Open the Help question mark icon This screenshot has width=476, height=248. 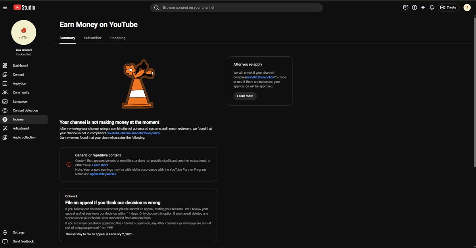tap(415, 8)
